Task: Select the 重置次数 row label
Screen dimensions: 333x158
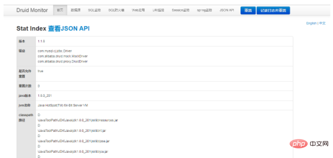Action: point(25,86)
